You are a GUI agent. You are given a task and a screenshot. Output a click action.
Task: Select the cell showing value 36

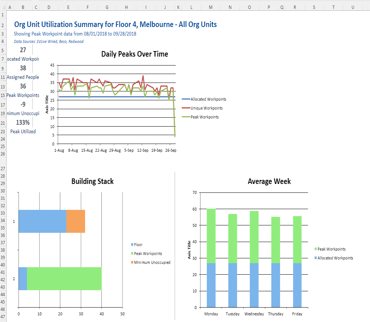[23, 86]
